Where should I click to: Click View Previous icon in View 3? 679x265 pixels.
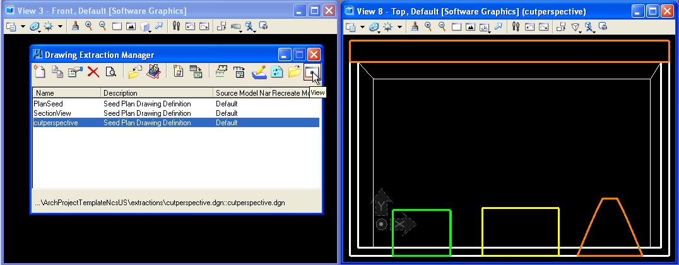[x=190, y=27]
